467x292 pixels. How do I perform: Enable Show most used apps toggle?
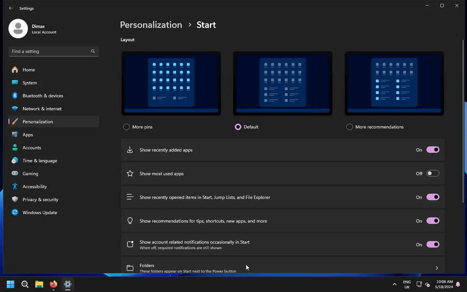433,173
